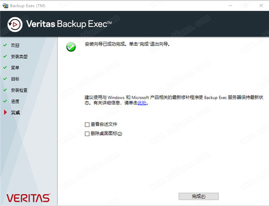Click the Backup Exec (TM) window title

tap(27, 6)
